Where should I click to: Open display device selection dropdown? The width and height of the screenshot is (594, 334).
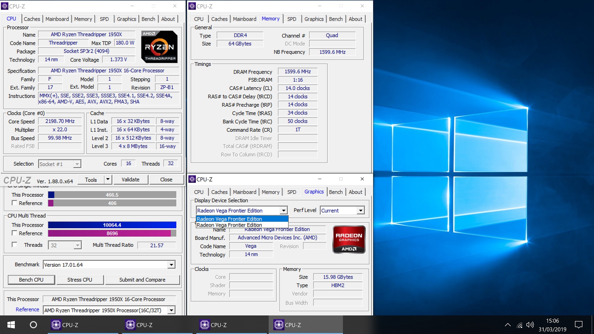tap(283, 211)
